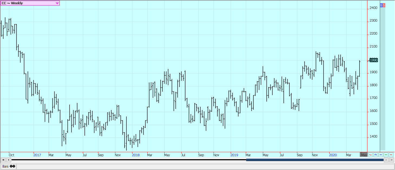Click the dark blue horizontal scrollbar thumb
This screenshot has height=170, width=395.
(315, 160)
